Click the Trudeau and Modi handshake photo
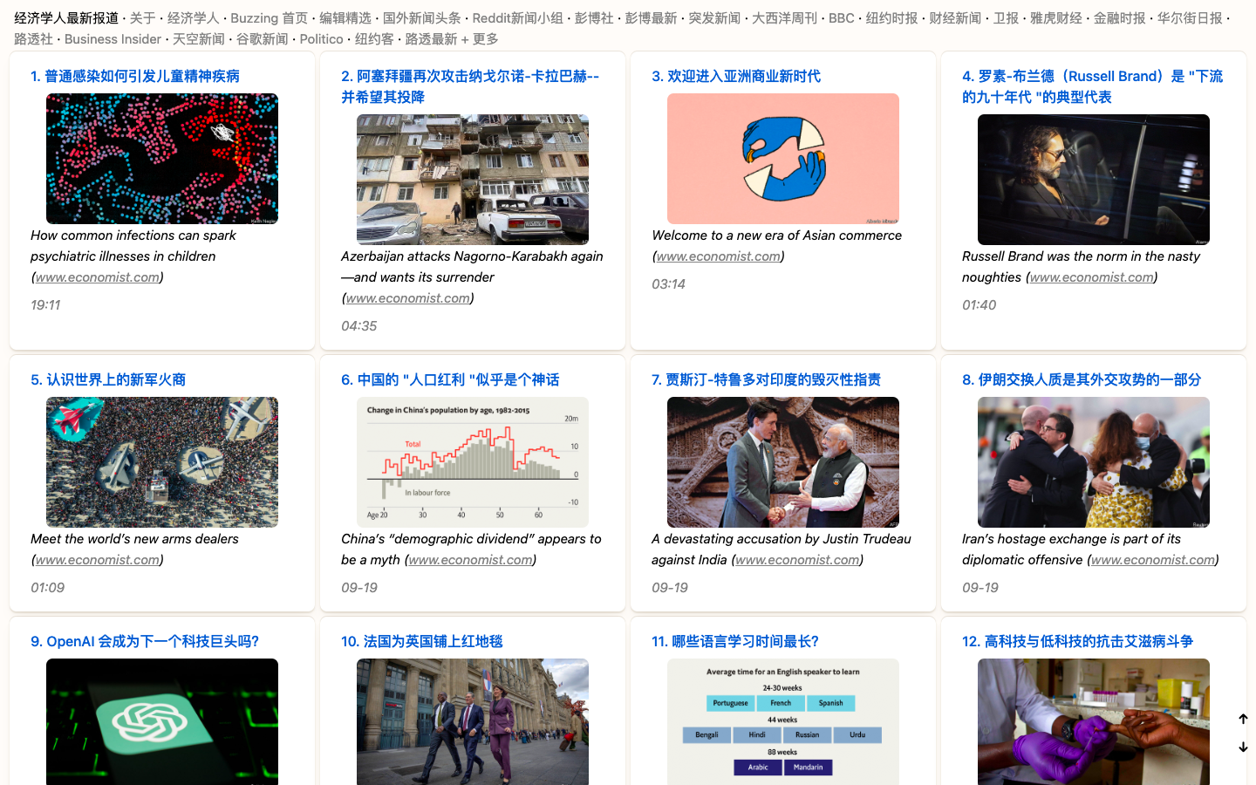Viewport: 1256px width, 785px height. coord(783,462)
